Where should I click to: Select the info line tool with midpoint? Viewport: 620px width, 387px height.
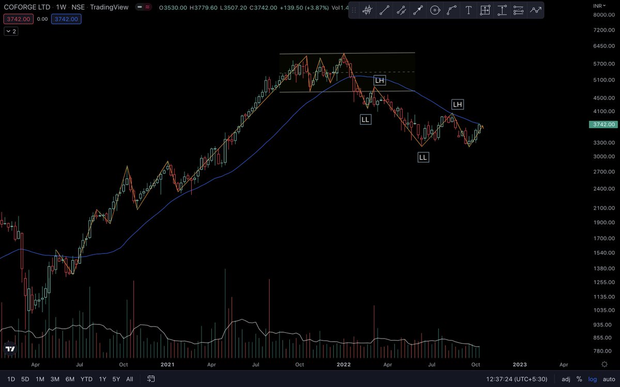(401, 10)
